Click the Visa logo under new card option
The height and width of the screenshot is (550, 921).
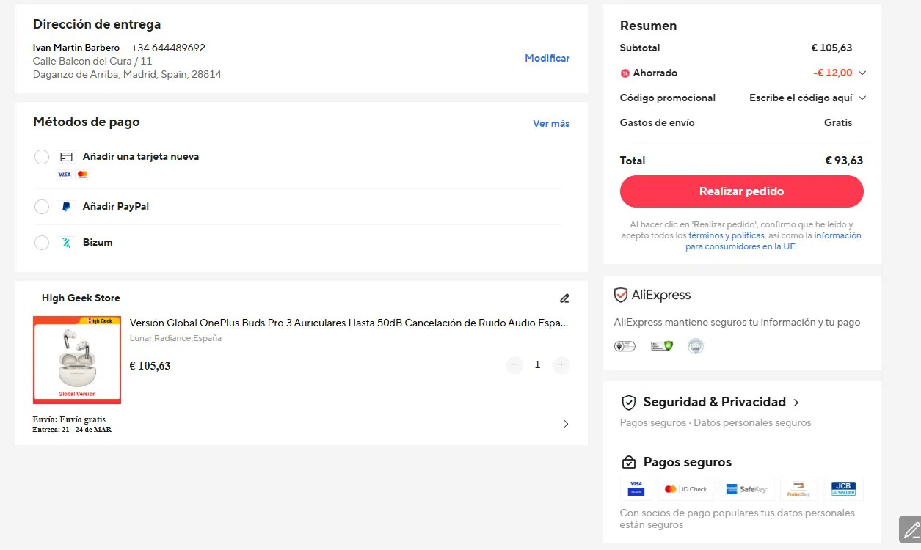pos(65,175)
